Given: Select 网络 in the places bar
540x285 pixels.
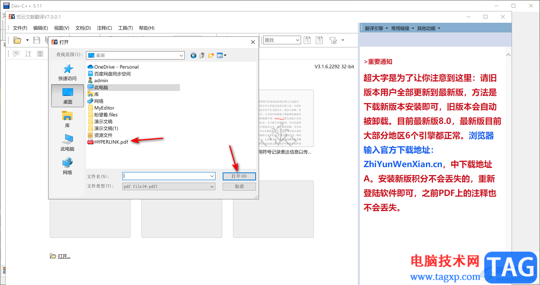Looking at the screenshot, I should [67, 166].
